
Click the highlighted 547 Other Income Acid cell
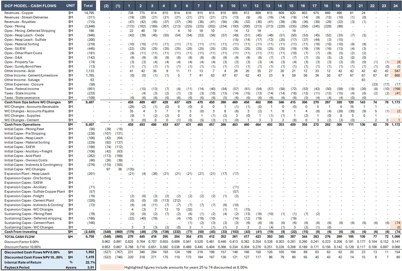(x=397, y=71)
